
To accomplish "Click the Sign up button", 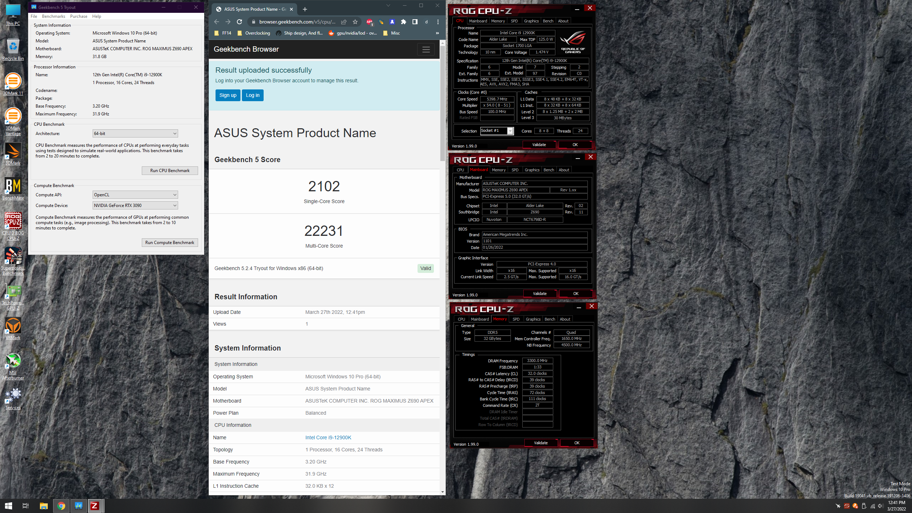I will click(228, 95).
